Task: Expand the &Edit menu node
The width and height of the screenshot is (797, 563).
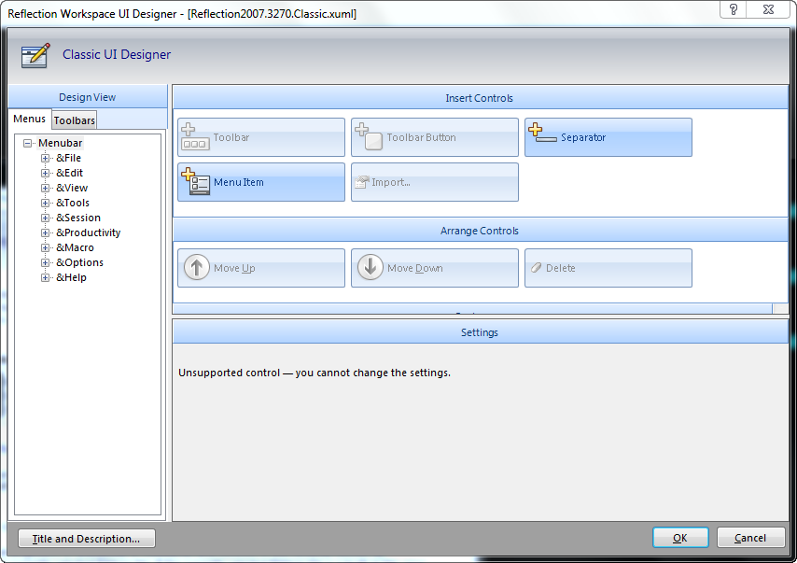Action: pyautogui.click(x=45, y=173)
